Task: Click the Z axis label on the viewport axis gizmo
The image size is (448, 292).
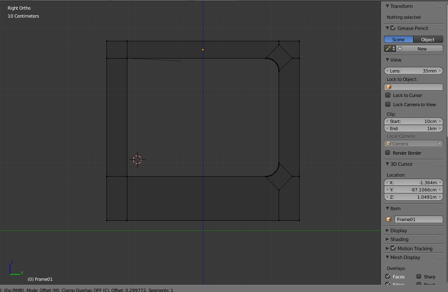Action: pyautogui.click(x=12, y=263)
